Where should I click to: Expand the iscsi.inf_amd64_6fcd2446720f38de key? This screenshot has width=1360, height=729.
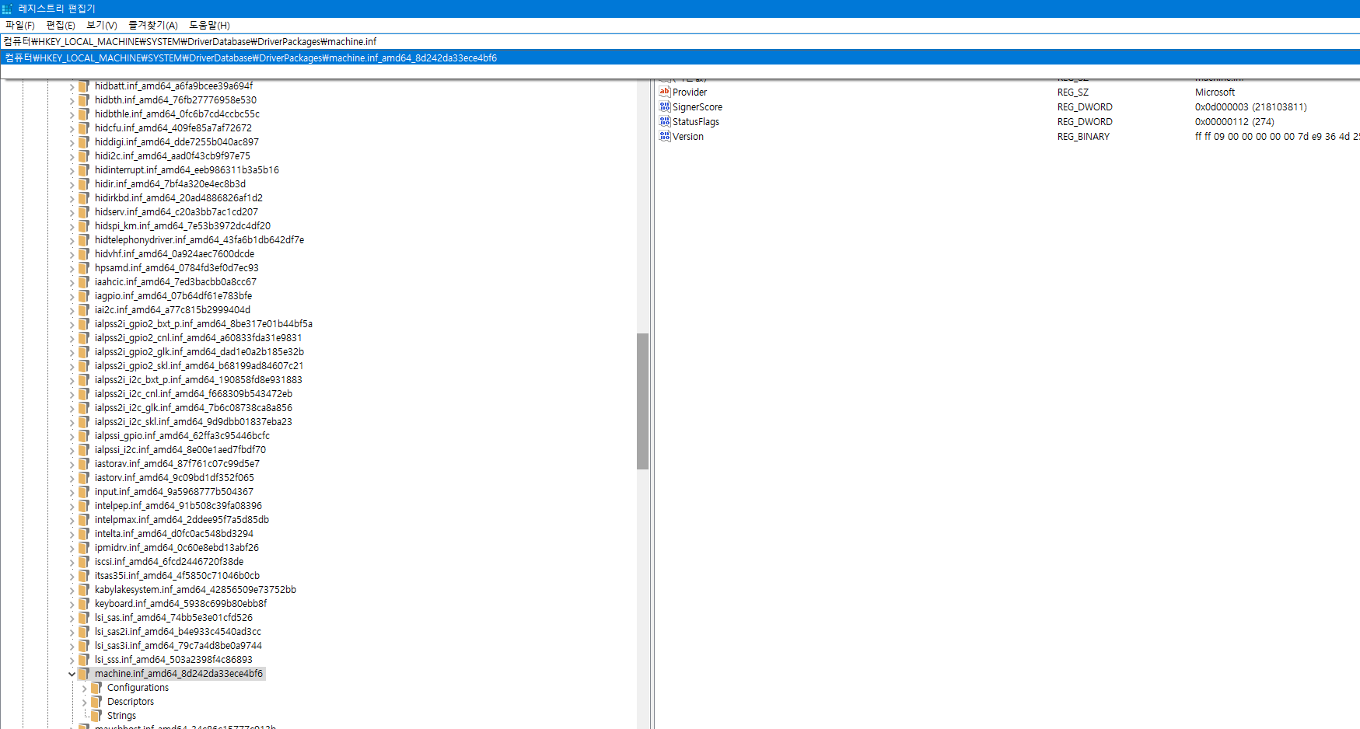point(72,562)
